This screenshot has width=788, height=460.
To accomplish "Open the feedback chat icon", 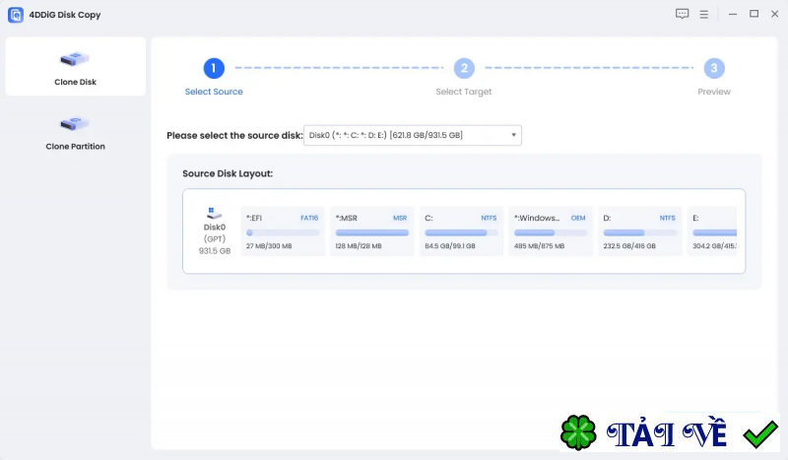I will pos(682,14).
